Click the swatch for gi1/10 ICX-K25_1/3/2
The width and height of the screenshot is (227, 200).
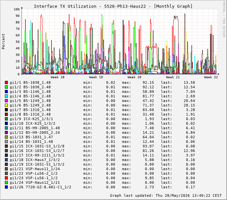click(6, 123)
